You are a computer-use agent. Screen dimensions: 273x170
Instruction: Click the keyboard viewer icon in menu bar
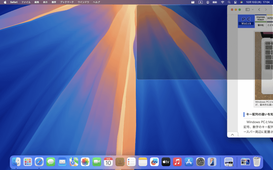[x=193, y=2]
